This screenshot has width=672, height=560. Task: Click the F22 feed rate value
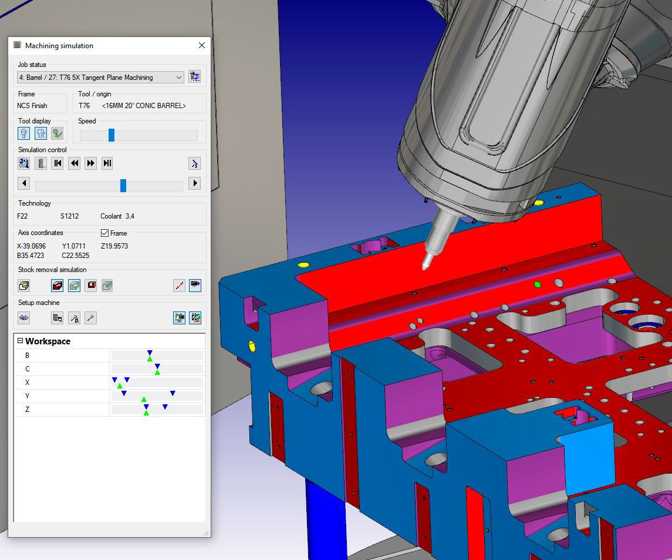point(22,216)
